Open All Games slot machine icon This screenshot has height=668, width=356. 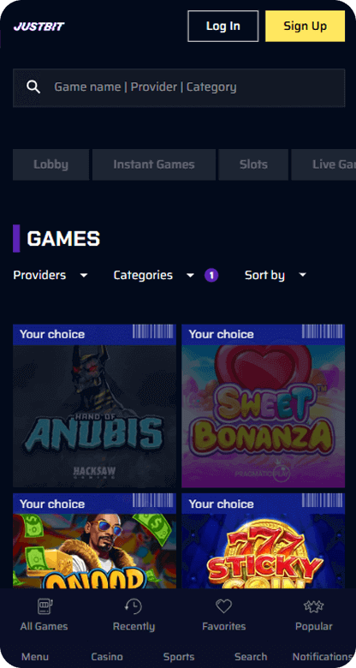coord(44,605)
